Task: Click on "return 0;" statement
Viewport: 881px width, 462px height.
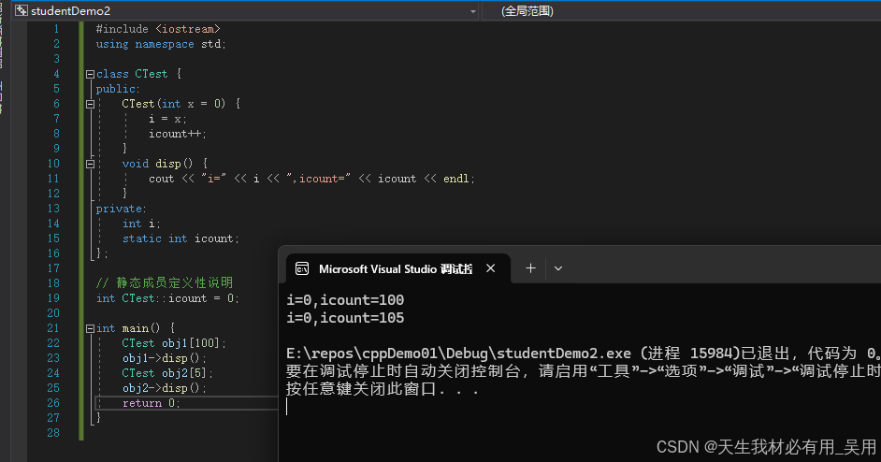Action: click(x=152, y=403)
